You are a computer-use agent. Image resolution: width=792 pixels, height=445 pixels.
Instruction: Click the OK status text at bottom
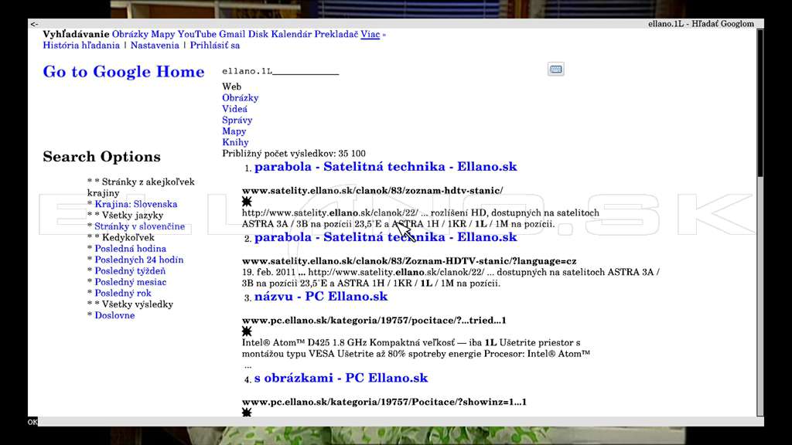point(32,422)
